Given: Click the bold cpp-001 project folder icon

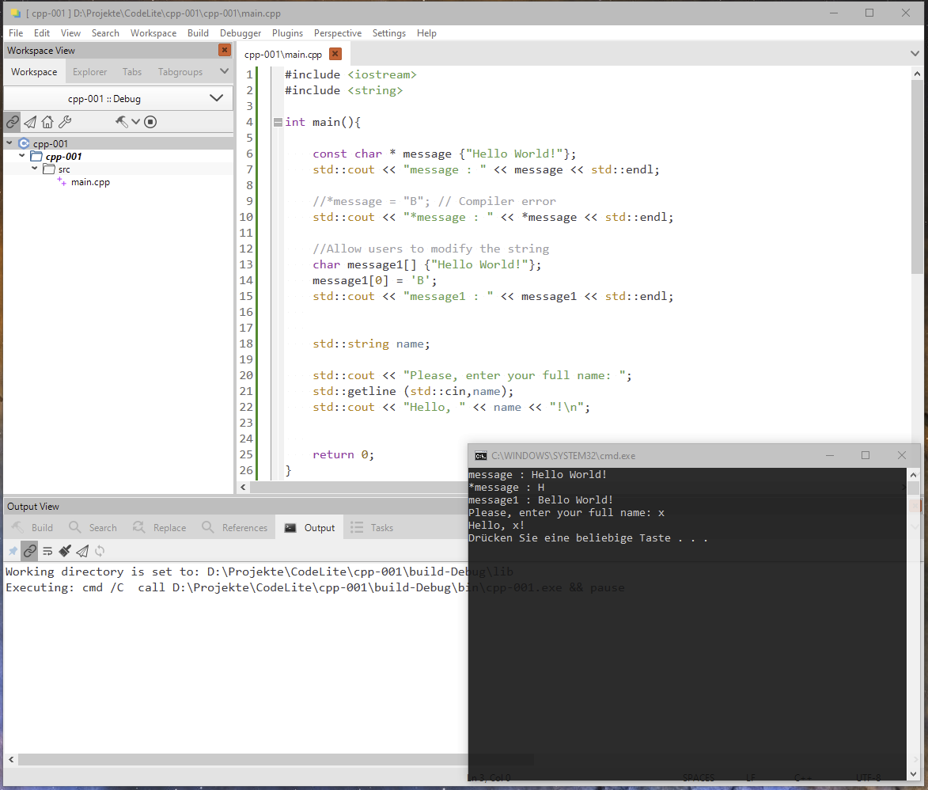Looking at the screenshot, I should pyautogui.click(x=36, y=157).
